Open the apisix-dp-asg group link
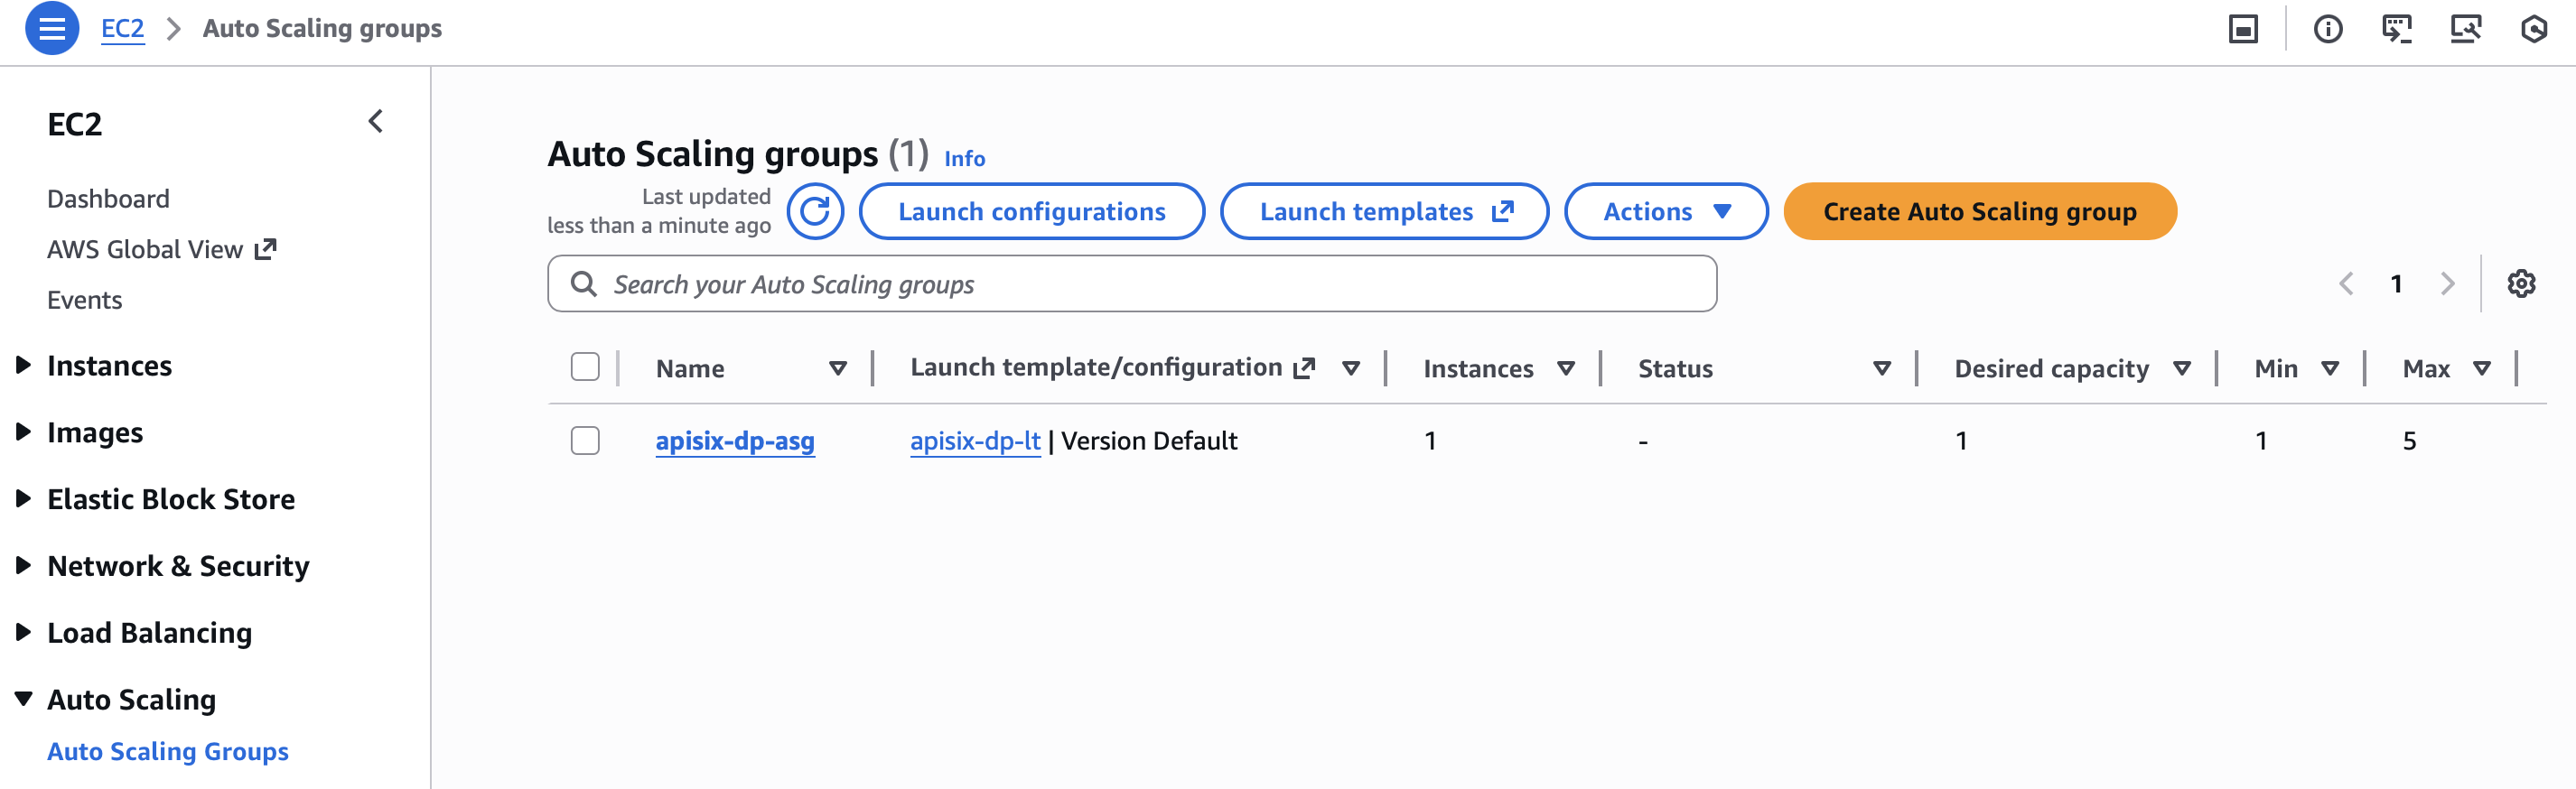Screen dimensions: 2576x789 (735, 441)
